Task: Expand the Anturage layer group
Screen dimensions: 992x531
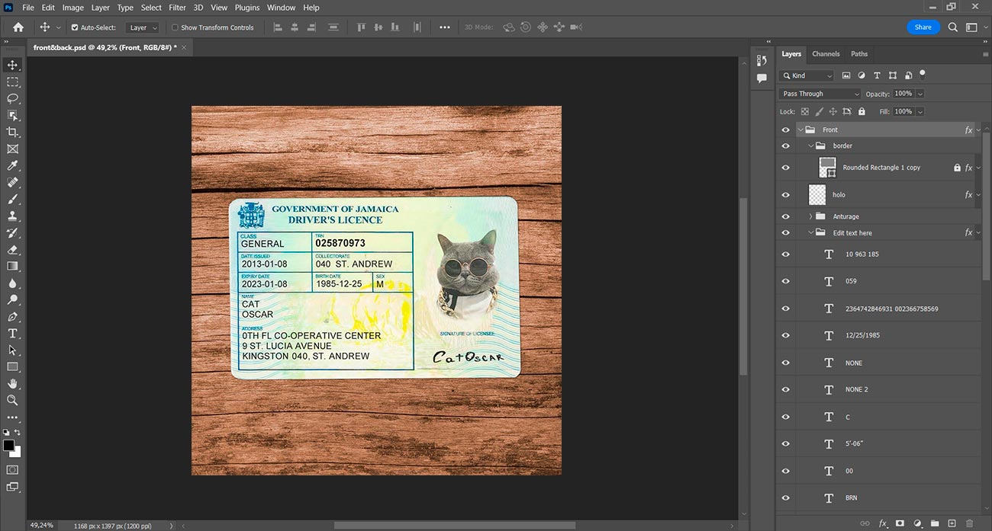Action: point(810,216)
